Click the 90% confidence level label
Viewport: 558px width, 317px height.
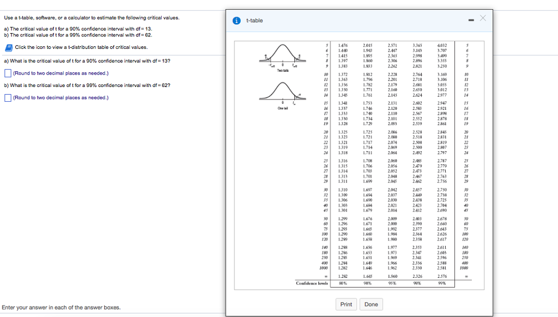point(368,284)
